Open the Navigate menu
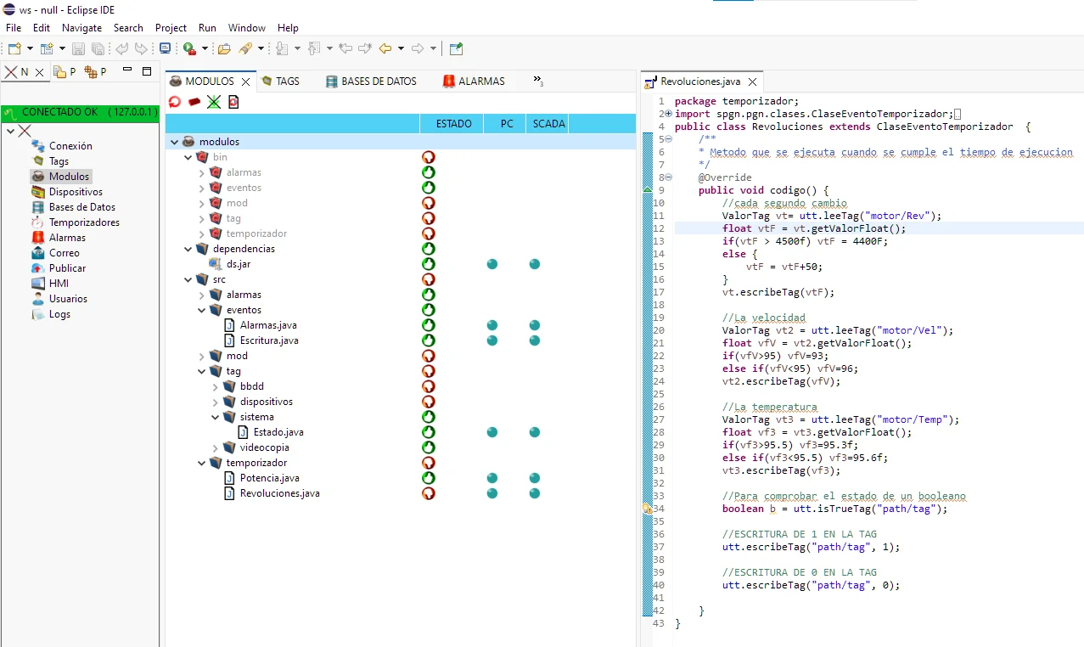This screenshot has height=647, width=1084. click(x=81, y=27)
